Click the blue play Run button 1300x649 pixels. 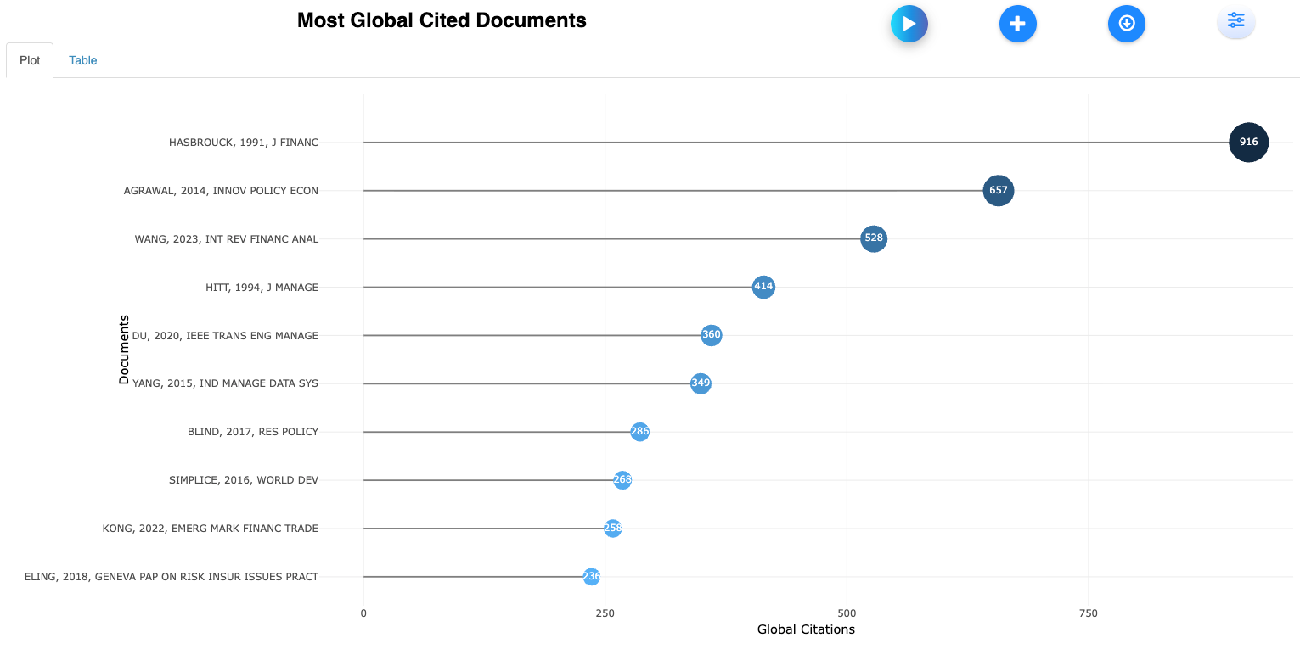(909, 24)
